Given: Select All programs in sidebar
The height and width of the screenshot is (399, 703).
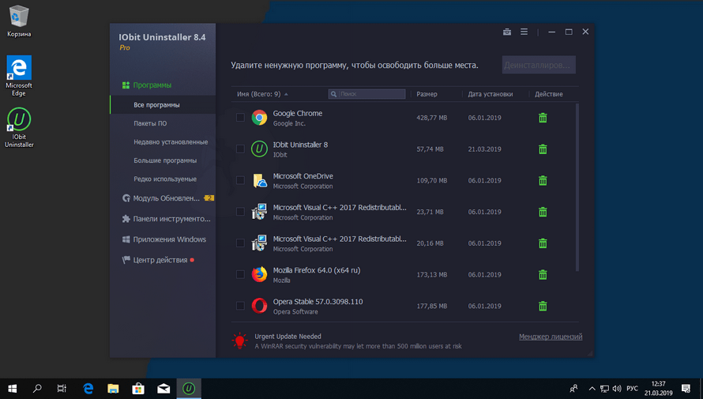Looking at the screenshot, I should click(162, 105).
